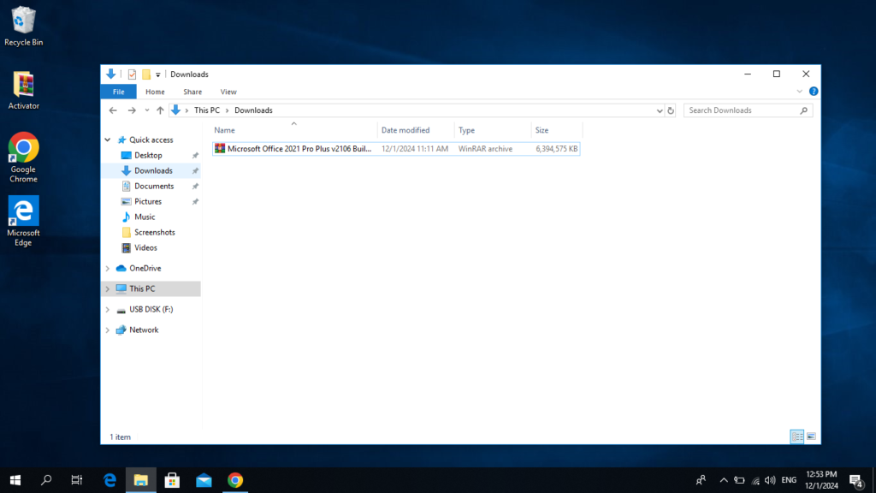The height and width of the screenshot is (493, 876).
Task: Click the blue Help question mark icon
Action: coord(814,91)
